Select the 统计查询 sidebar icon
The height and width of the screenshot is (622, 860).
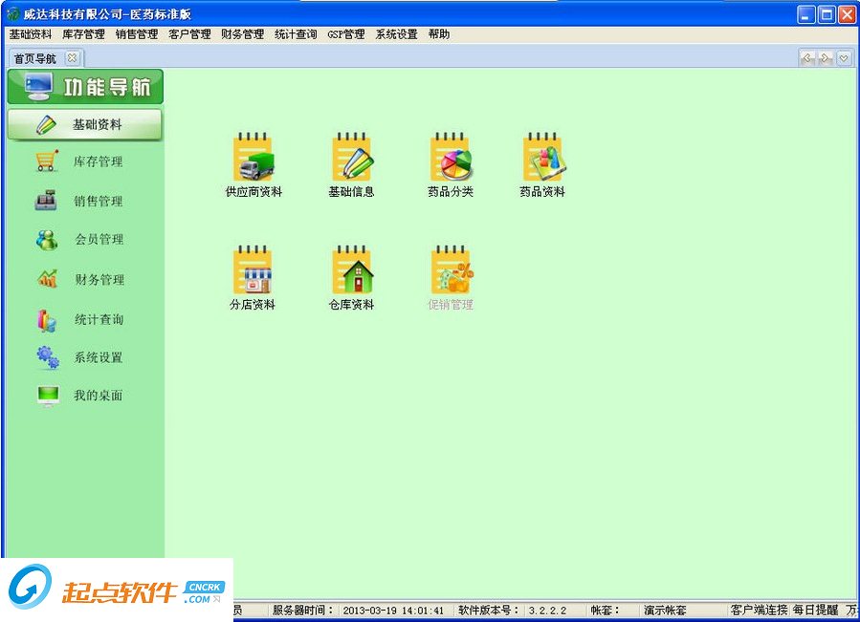pos(43,318)
